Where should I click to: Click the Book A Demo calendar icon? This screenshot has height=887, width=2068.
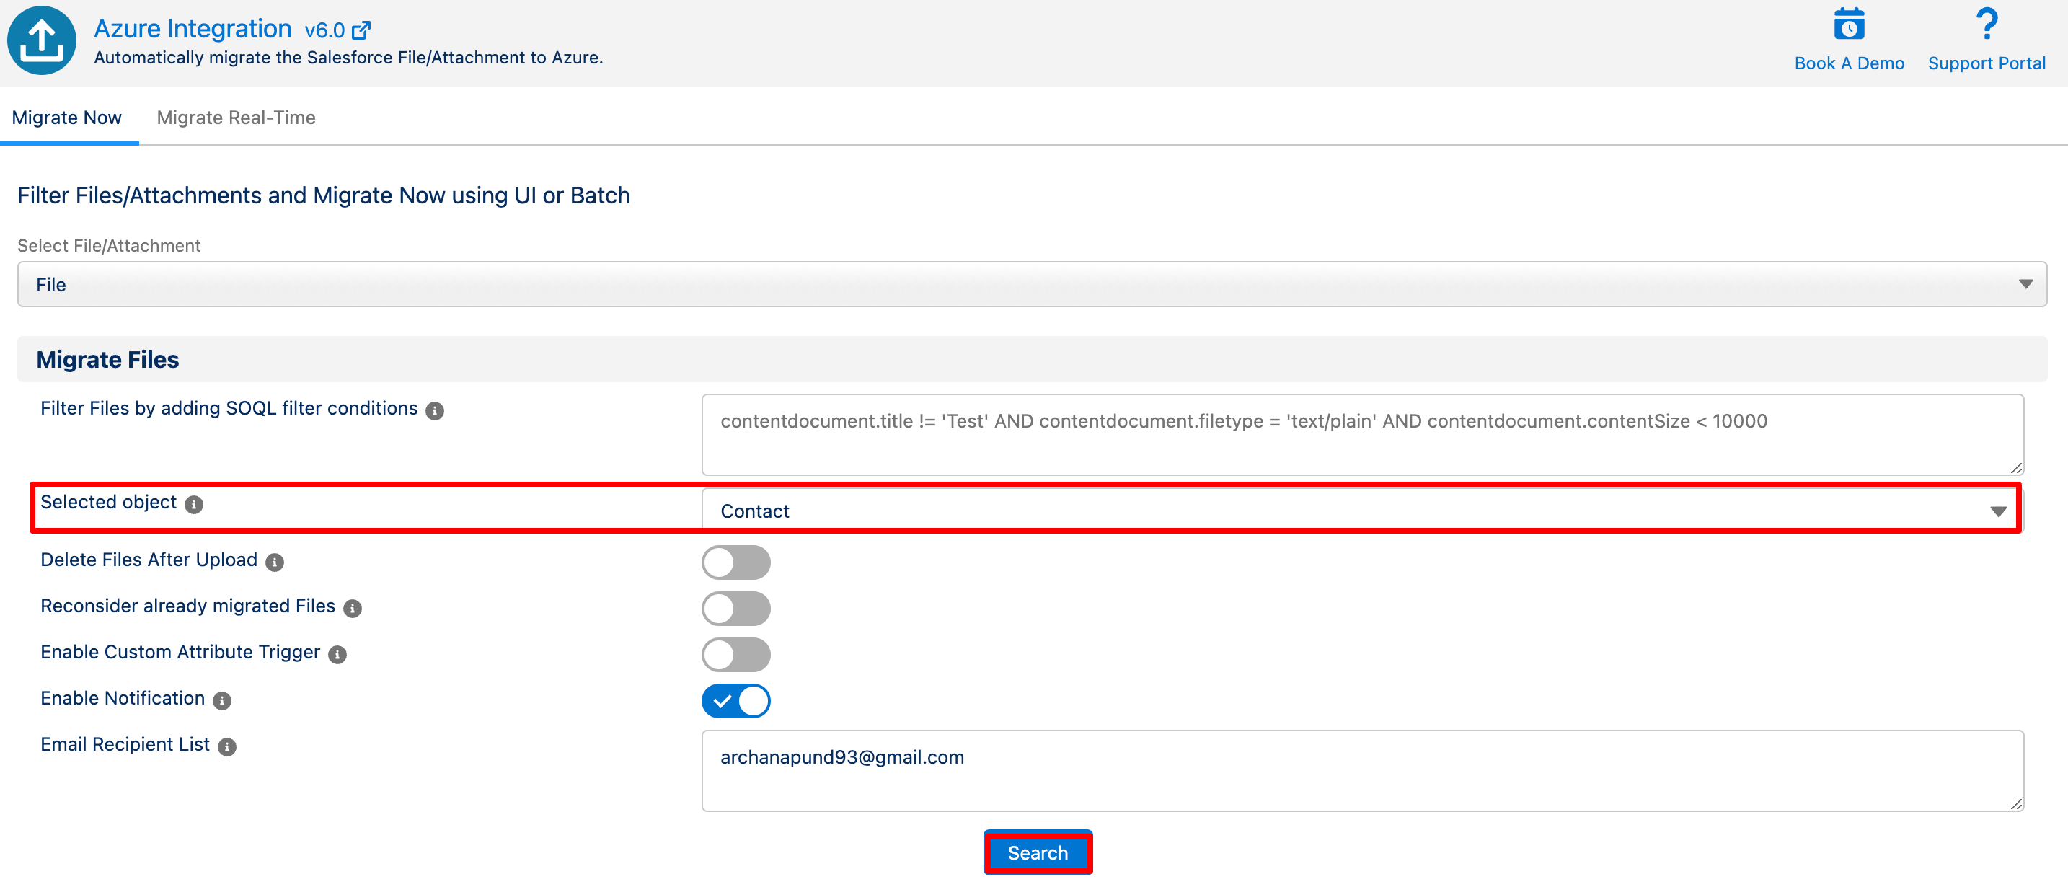click(x=1848, y=25)
